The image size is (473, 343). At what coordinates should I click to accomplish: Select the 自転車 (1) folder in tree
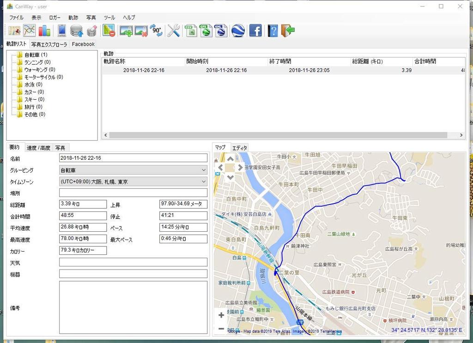[x=35, y=54]
